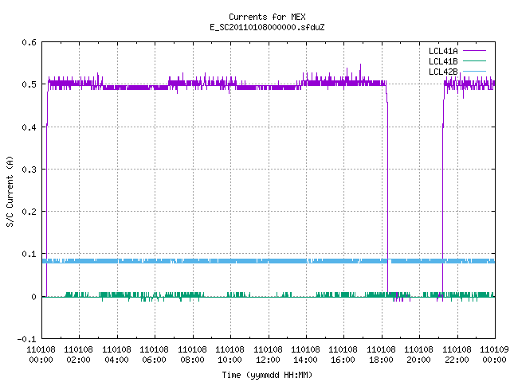Click the 0.1 y-axis tick label

29,254
